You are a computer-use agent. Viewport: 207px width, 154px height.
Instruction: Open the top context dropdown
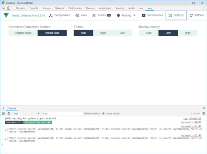(x=27, y=114)
